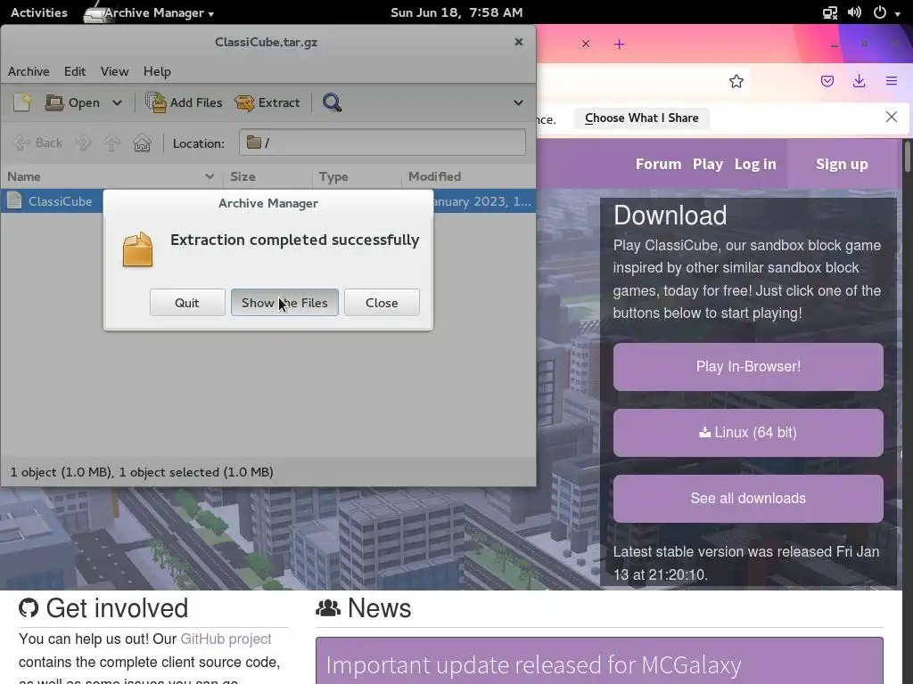913x684 pixels.
Task: Click the network status icon
Action: (829, 12)
